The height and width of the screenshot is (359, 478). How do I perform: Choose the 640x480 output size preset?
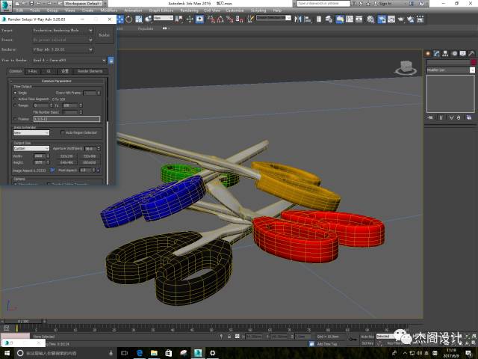(x=66, y=163)
